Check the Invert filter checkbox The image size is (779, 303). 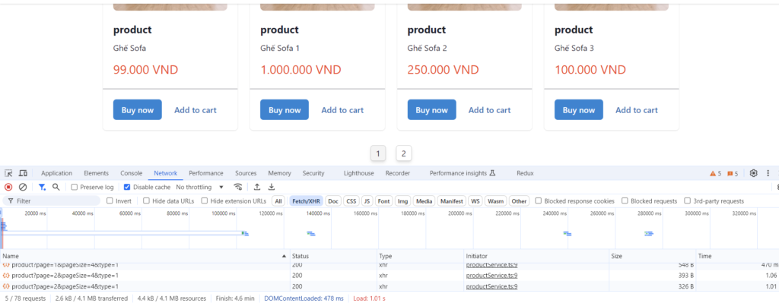pyautogui.click(x=110, y=200)
